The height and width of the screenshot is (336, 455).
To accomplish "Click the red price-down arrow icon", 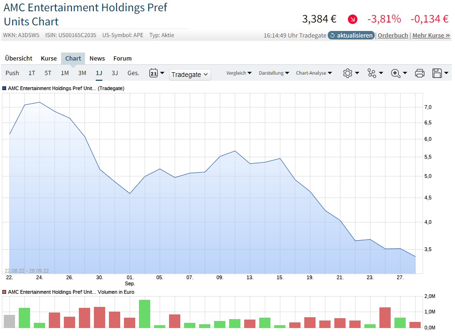I will 353,19.
